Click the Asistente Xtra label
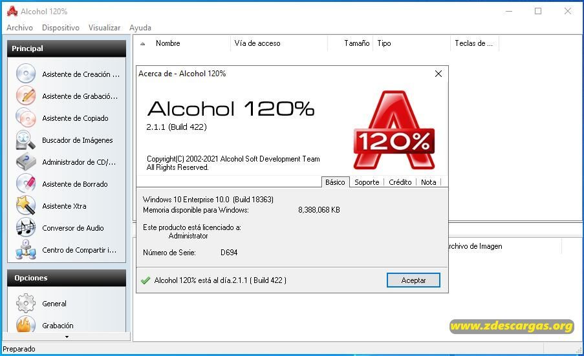Viewport: 584px width, 356px height. [64, 205]
